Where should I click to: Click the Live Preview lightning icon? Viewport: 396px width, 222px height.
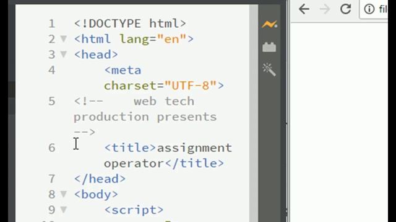(269, 25)
